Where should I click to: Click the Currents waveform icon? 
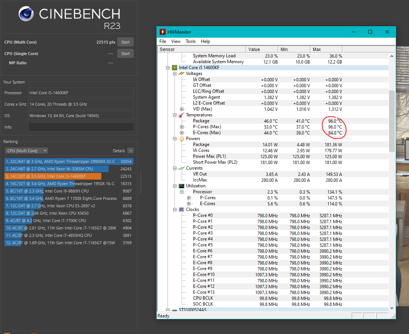click(182, 168)
